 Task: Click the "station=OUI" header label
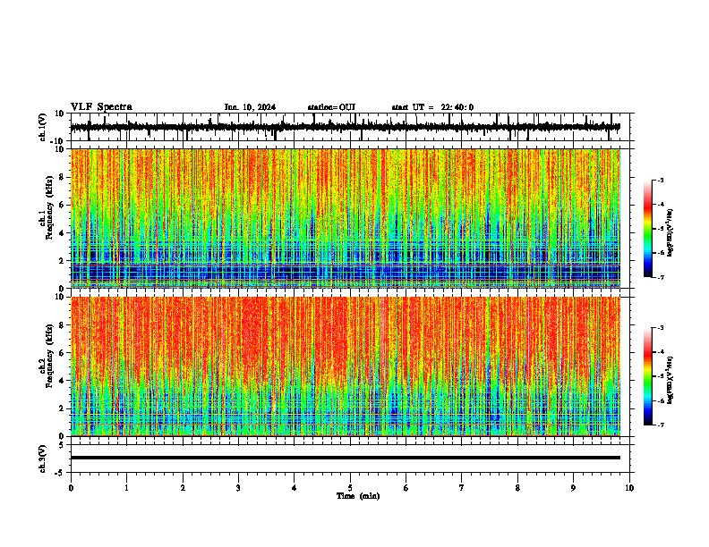click(x=331, y=107)
